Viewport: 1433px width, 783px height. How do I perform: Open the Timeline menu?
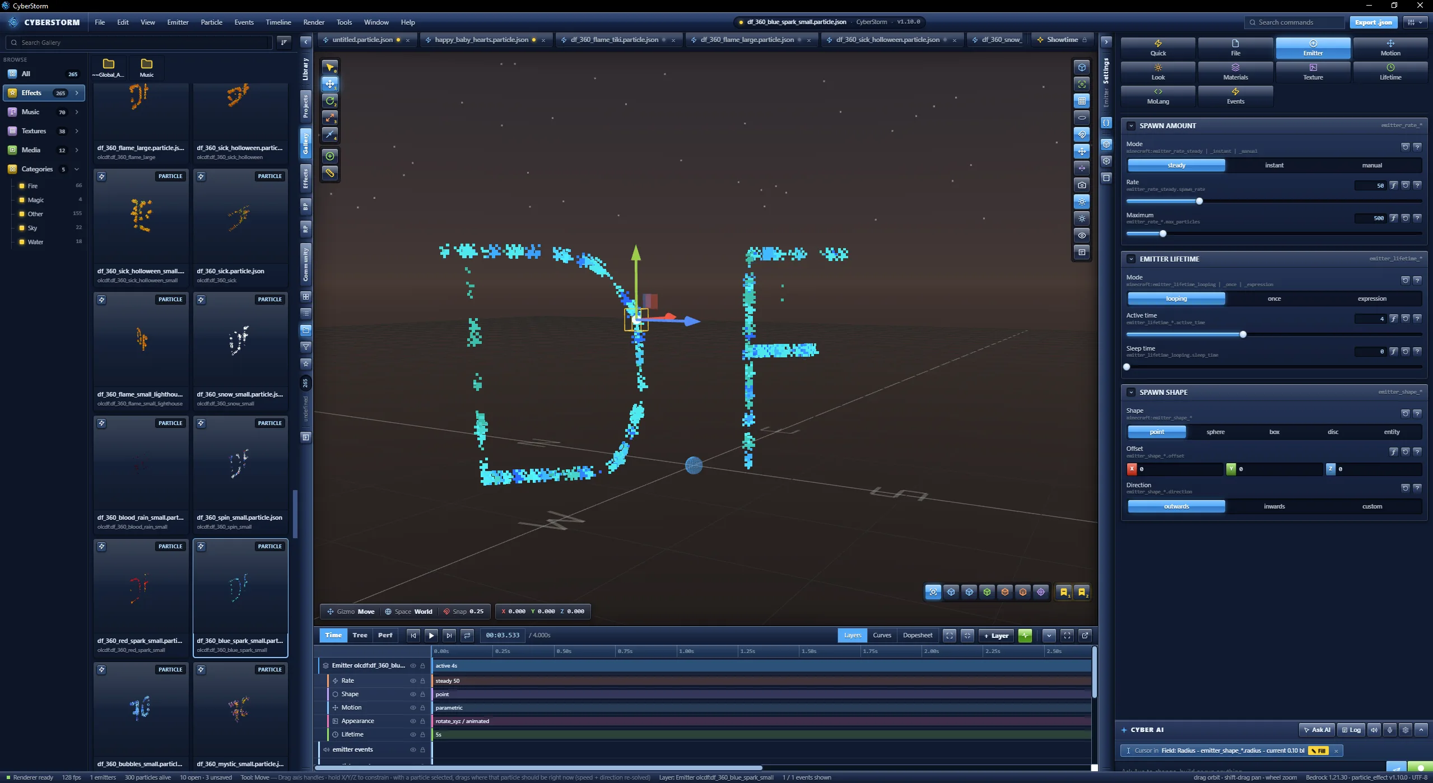[278, 22]
